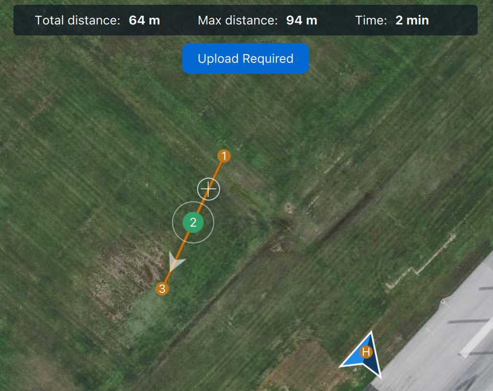Select waypoint 1 marker
Image resolution: width=493 pixels, height=391 pixels.
click(x=224, y=156)
